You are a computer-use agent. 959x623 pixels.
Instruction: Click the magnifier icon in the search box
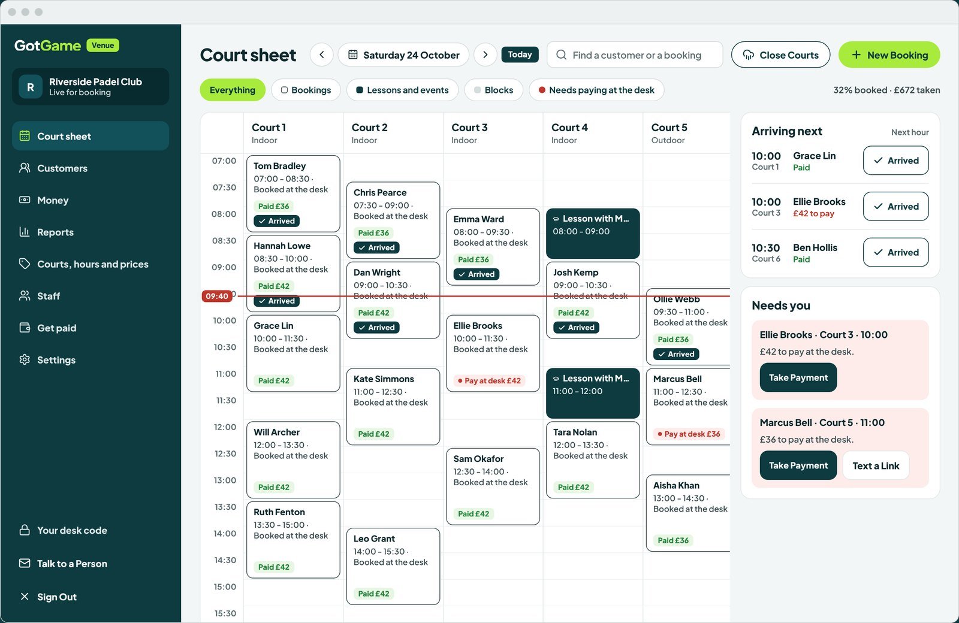pos(562,55)
